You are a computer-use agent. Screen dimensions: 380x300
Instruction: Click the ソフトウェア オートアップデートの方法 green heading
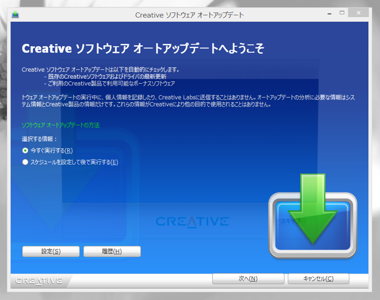point(60,125)
